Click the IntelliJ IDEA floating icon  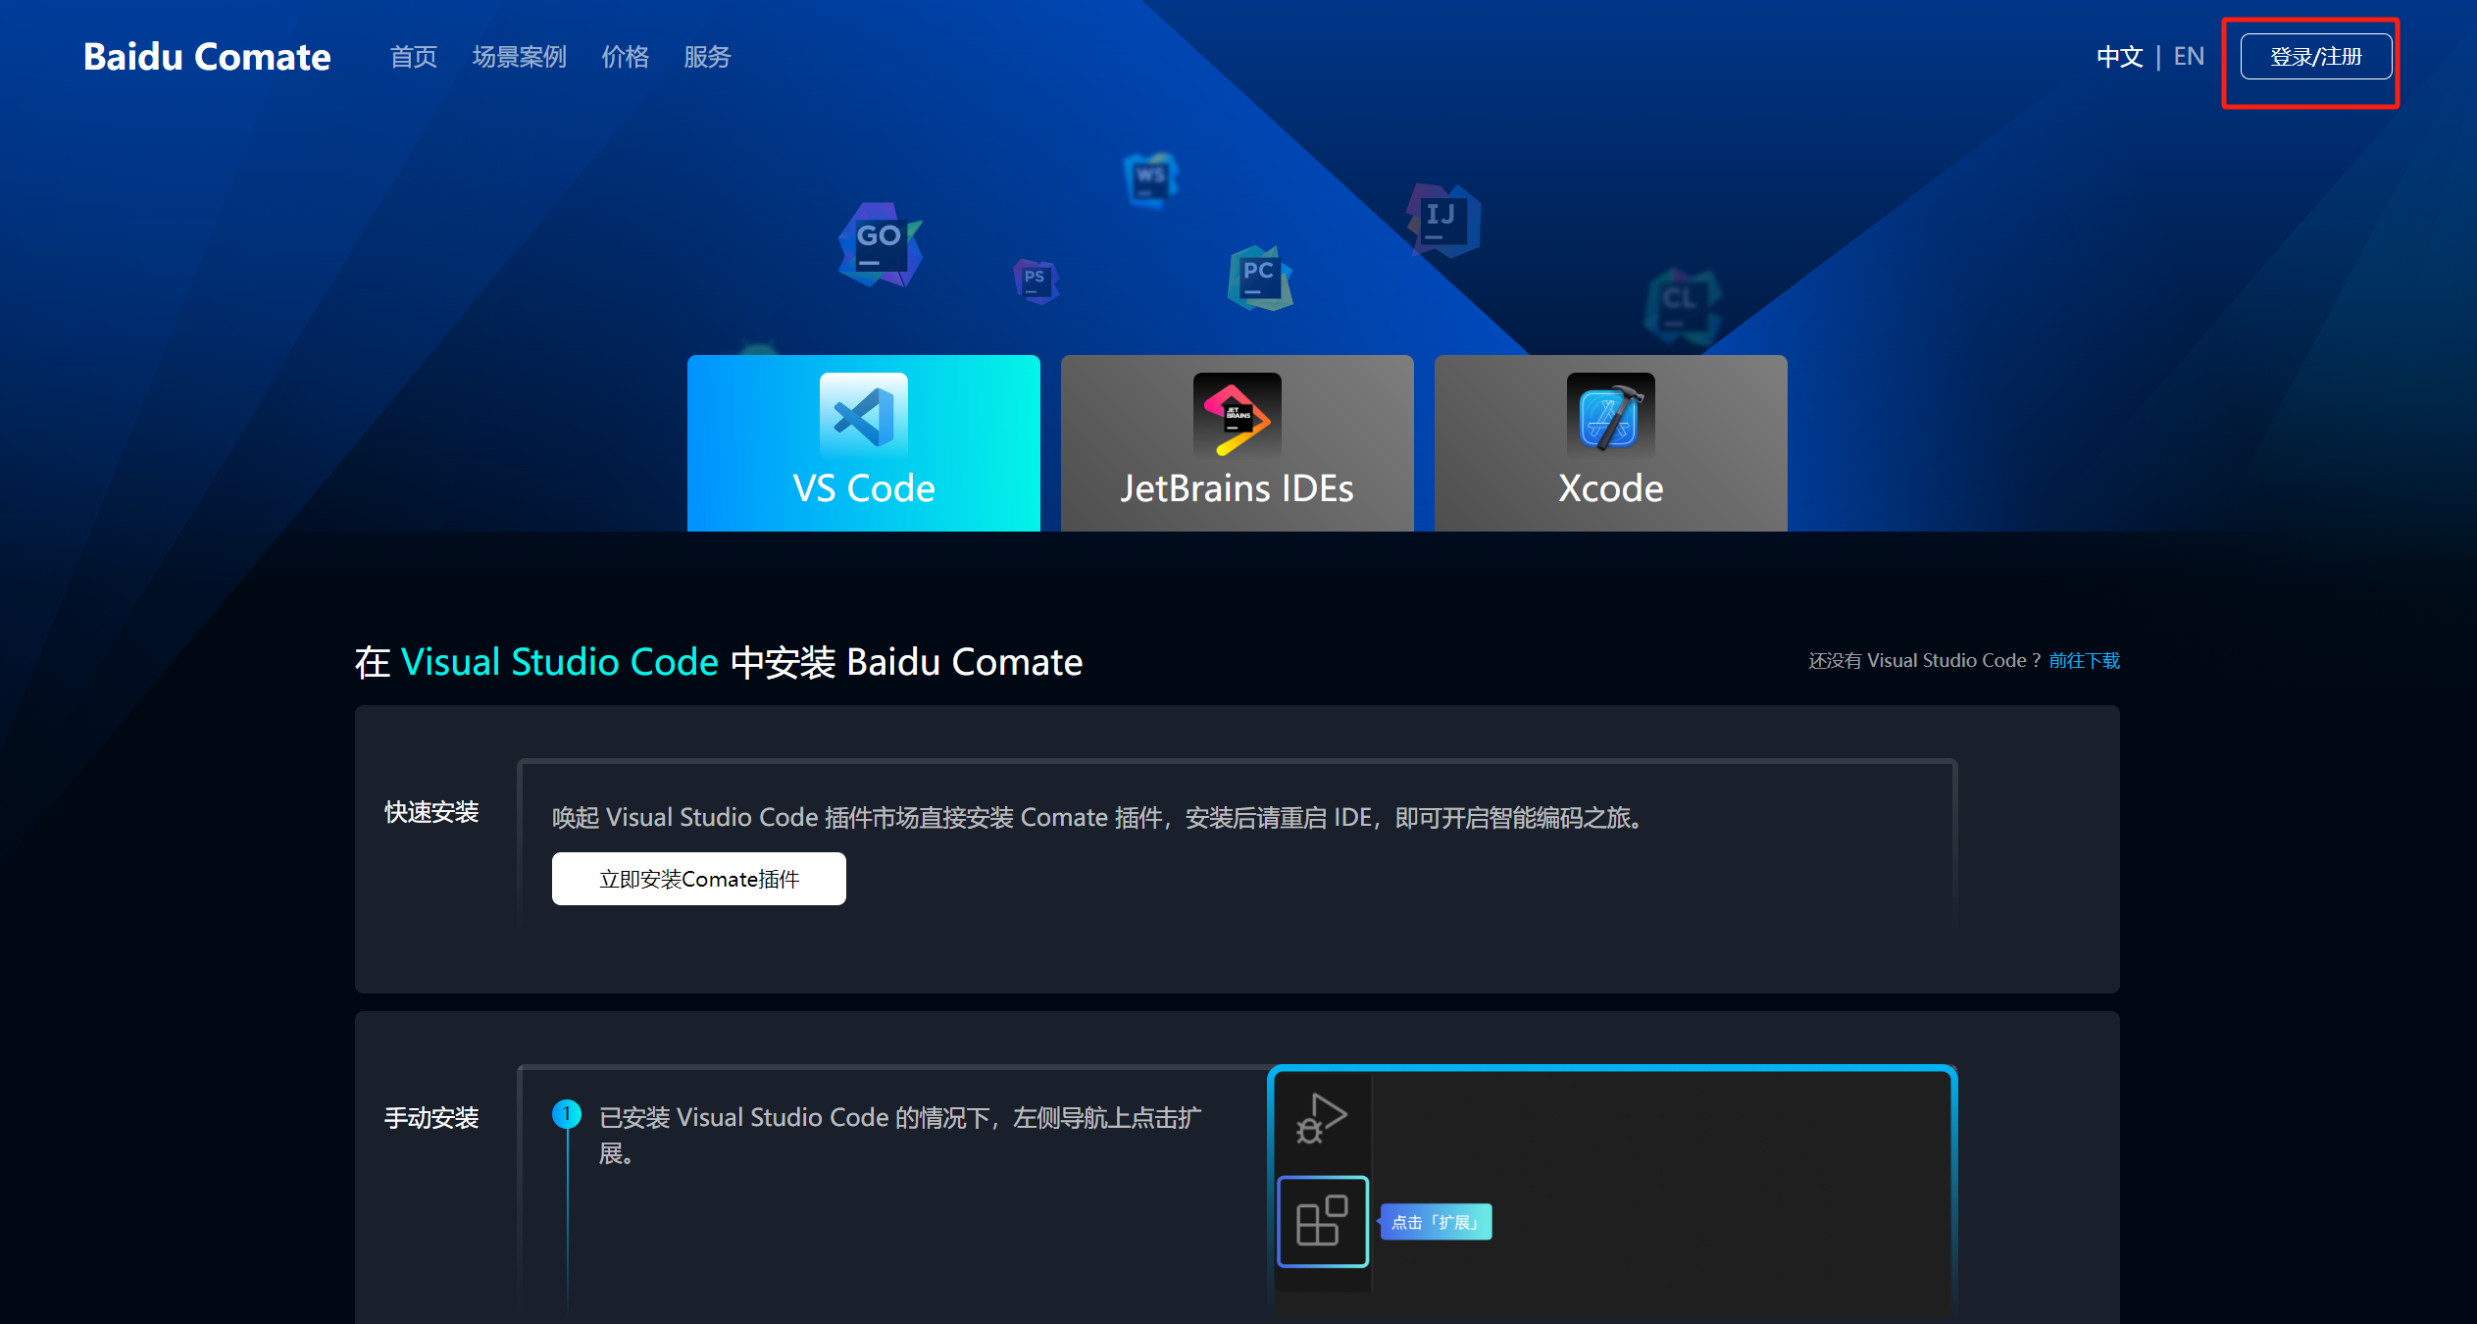coord(1442,220)
